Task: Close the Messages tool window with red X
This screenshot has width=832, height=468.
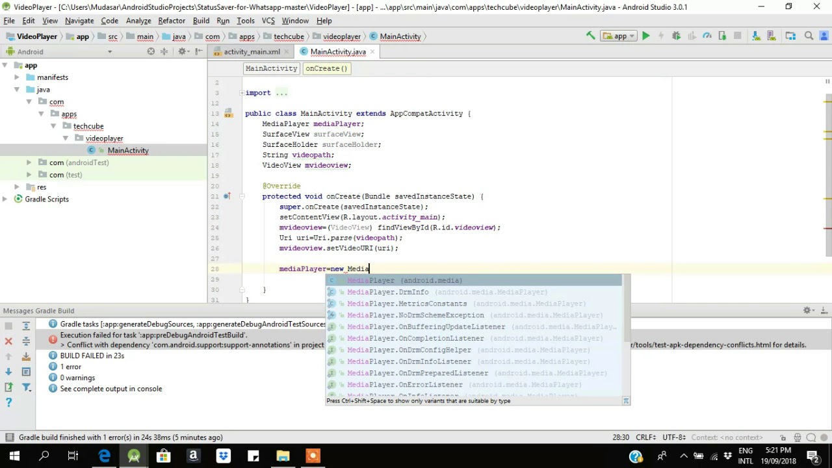Action: tap(8, 341)
